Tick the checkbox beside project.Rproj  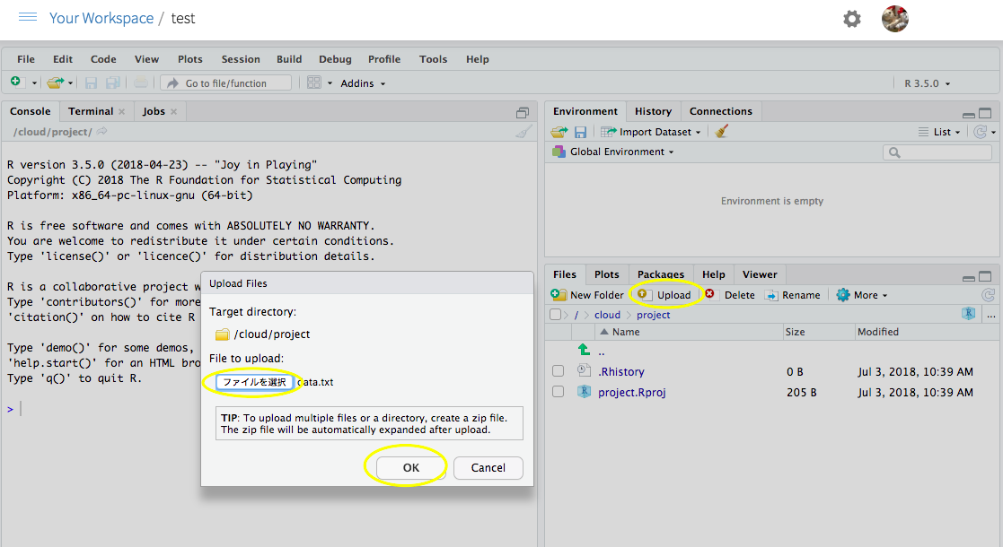[x=558, y=391]
